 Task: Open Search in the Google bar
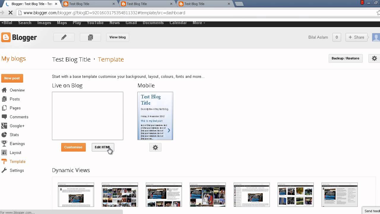25,23
